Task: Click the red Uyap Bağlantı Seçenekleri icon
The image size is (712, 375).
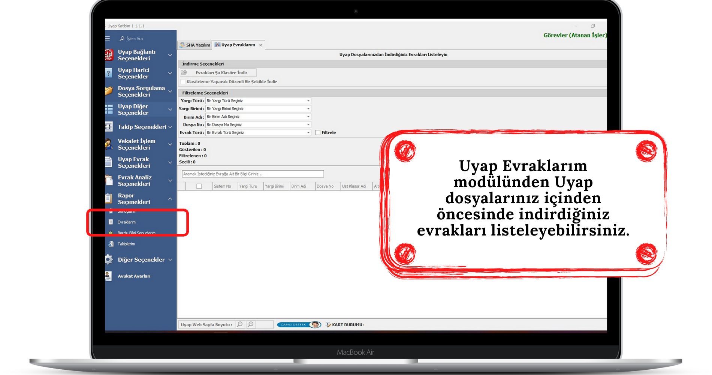Action: 109,55
